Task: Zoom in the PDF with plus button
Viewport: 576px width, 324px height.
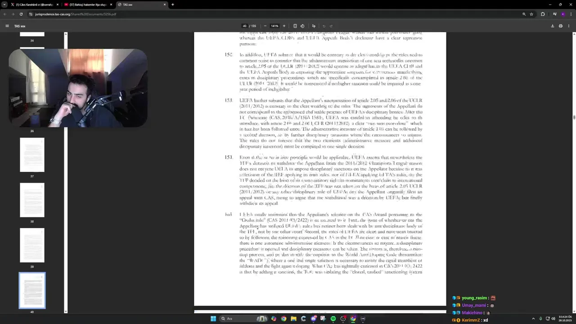Action: (284, 26)
